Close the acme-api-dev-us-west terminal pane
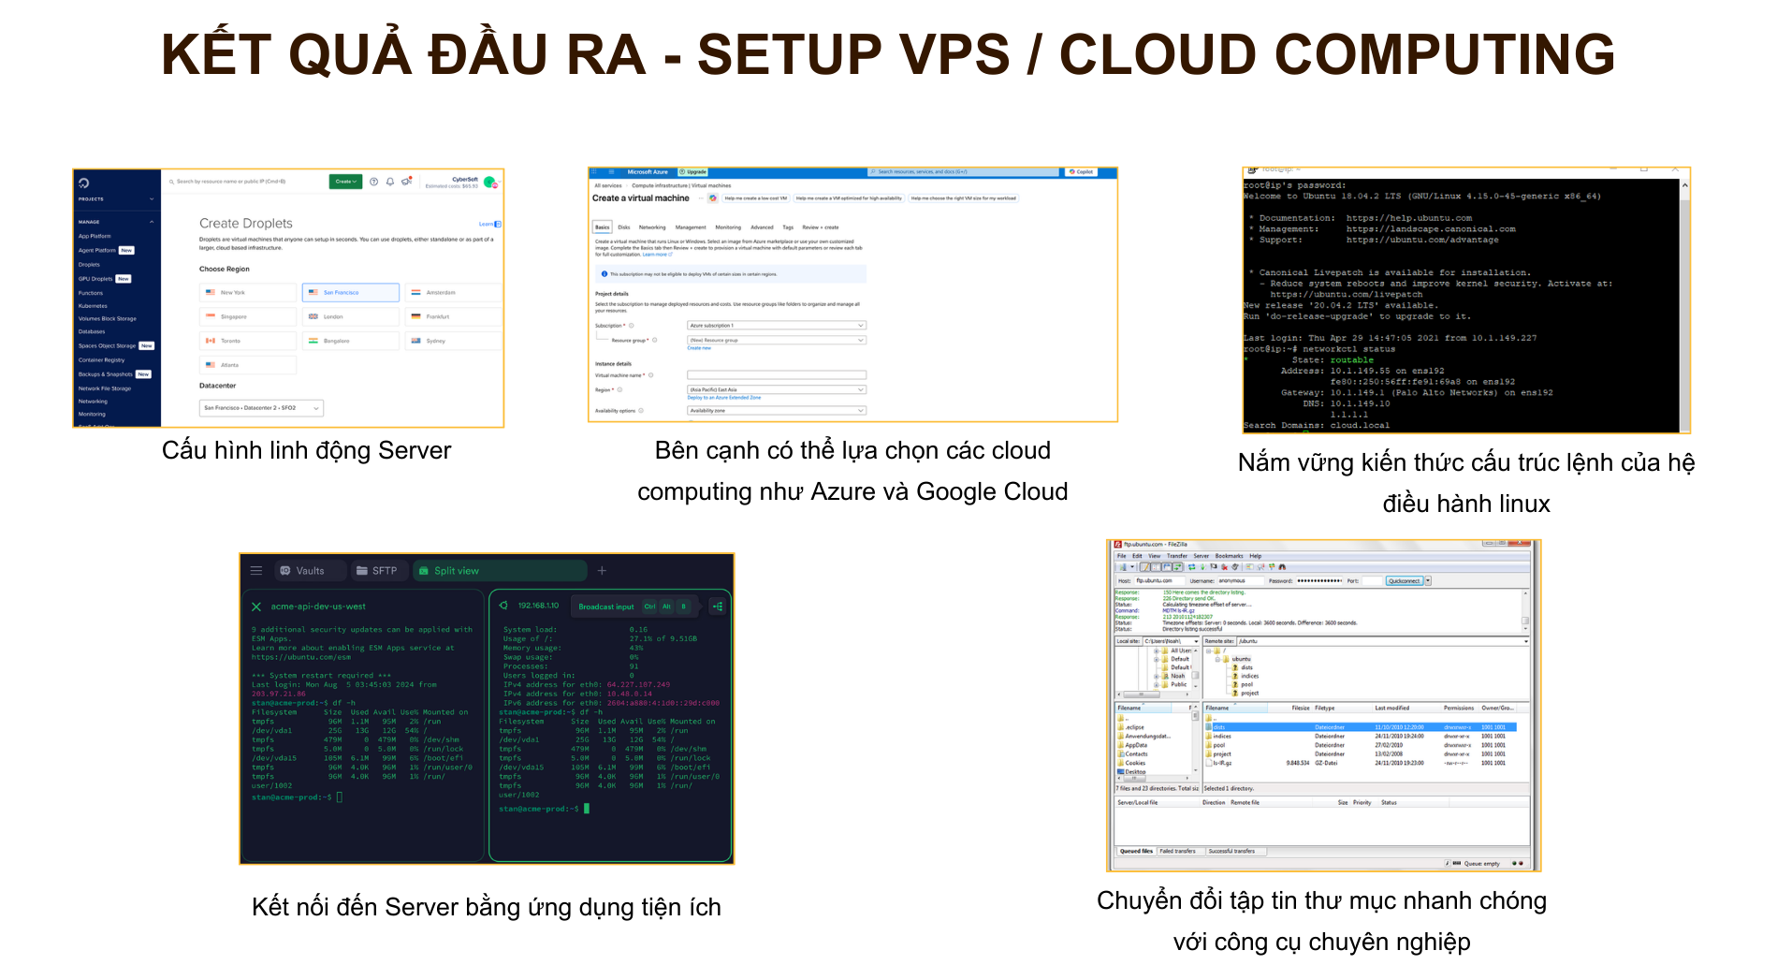 (x=256, y=607)
